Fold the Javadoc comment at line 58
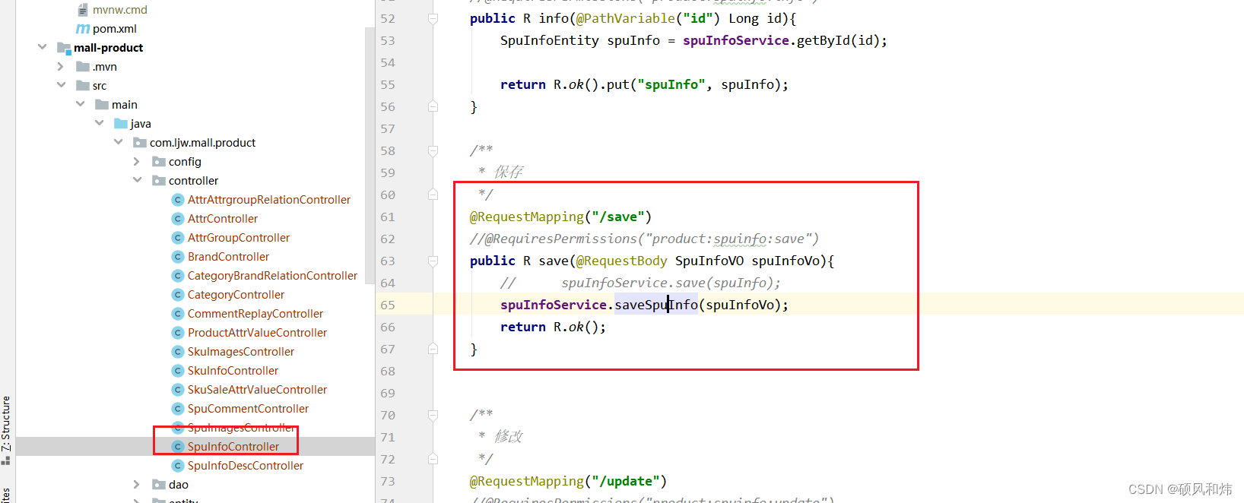The image size is (1244, 503). 433,150
